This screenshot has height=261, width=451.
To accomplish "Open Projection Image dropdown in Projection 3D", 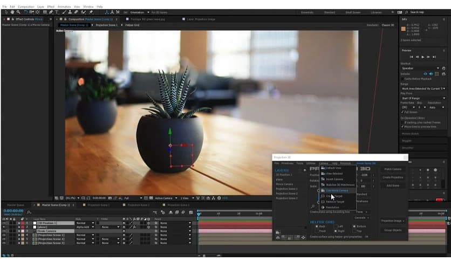I will pyautogui.click(x=393, y=221).
